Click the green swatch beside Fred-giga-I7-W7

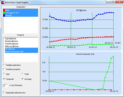(x=4, y=13)
